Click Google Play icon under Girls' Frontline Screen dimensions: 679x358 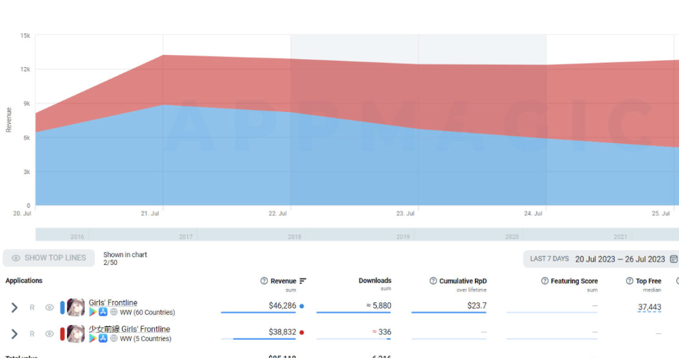93,312
